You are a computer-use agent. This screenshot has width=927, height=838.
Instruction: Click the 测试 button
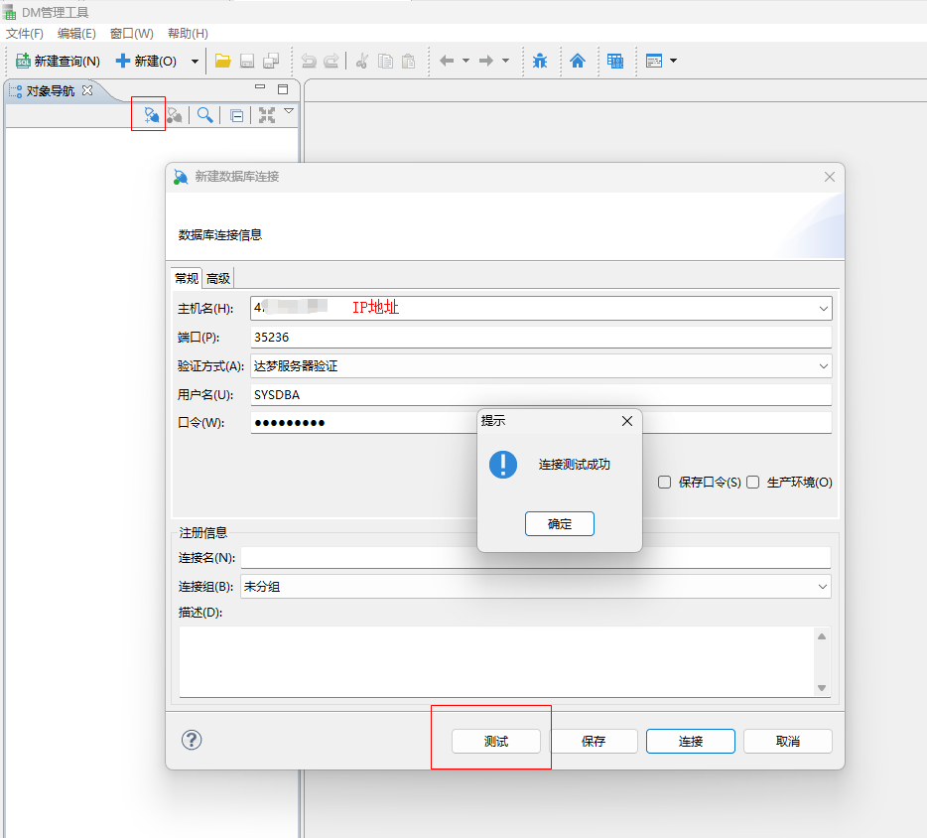[495, 741]
